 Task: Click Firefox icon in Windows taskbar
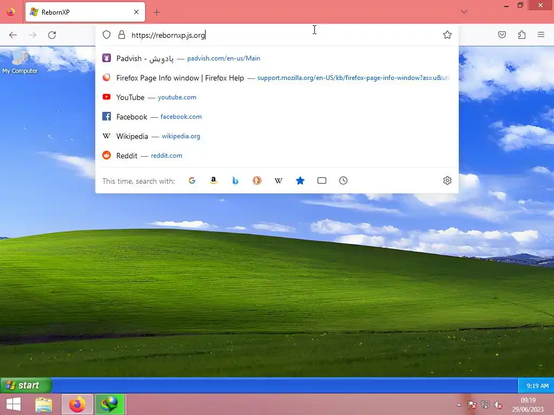(77, 404)
